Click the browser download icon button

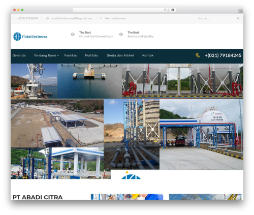[173, 10]
